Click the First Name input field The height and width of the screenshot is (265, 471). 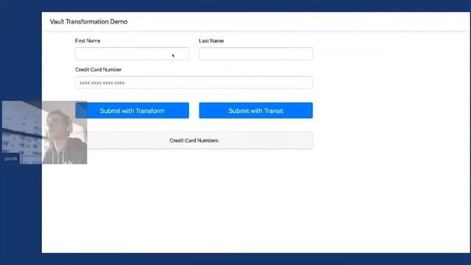pos(132,54)
